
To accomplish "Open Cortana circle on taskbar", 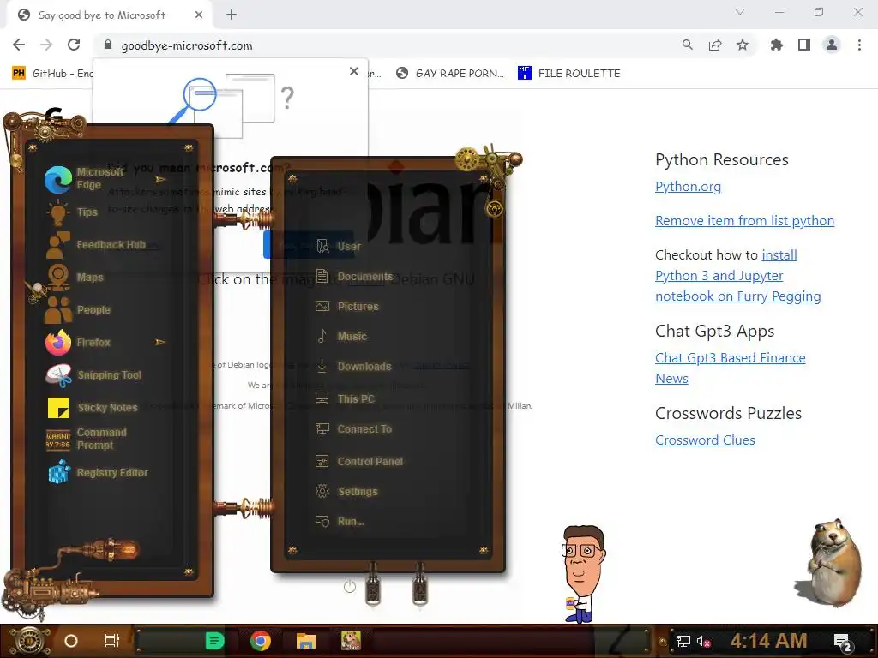I will point(71,641).
